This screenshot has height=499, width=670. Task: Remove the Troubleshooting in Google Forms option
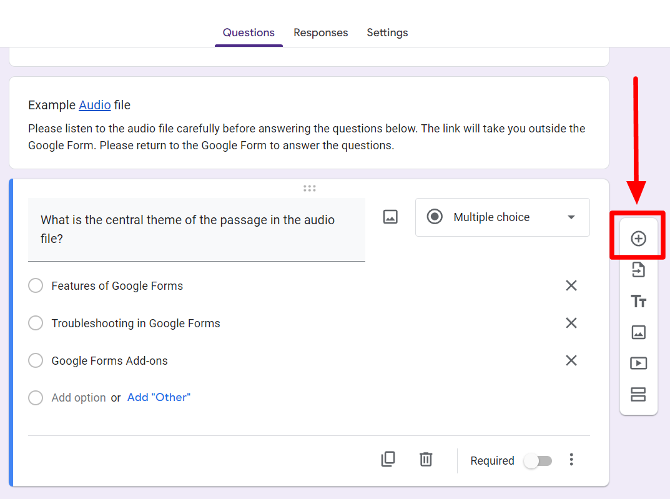point(571,323)
